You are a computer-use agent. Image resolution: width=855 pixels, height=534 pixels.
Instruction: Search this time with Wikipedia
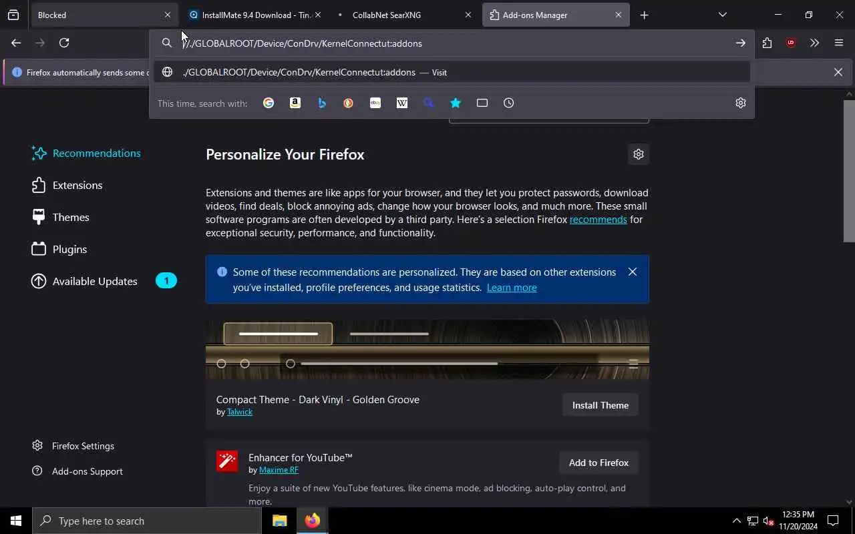coord(402,103)
